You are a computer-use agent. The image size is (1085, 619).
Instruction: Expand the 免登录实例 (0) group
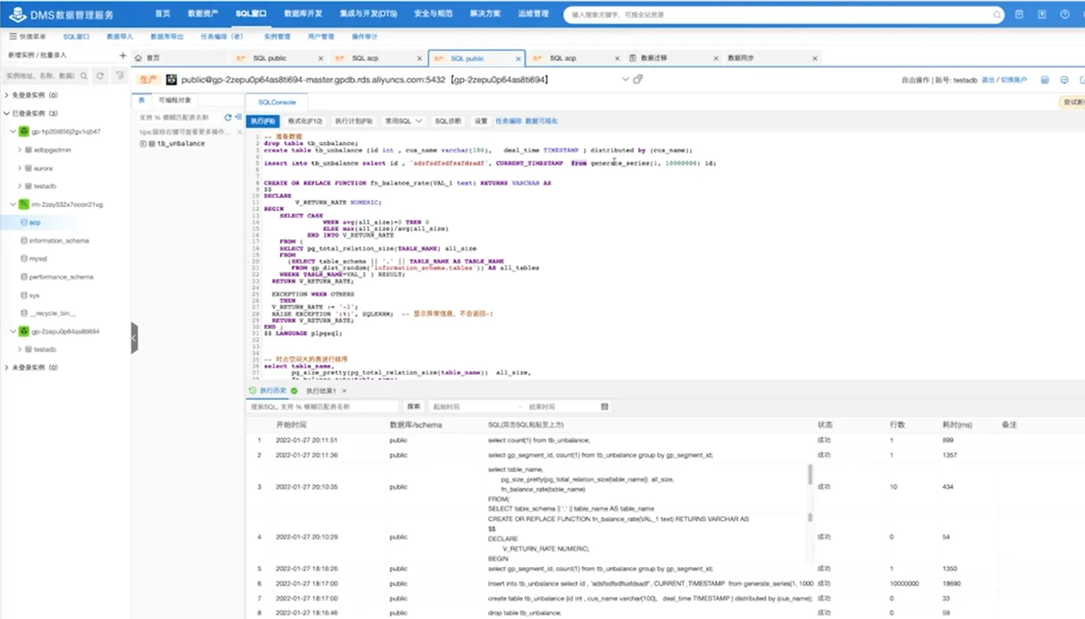(x=7, y=95)
